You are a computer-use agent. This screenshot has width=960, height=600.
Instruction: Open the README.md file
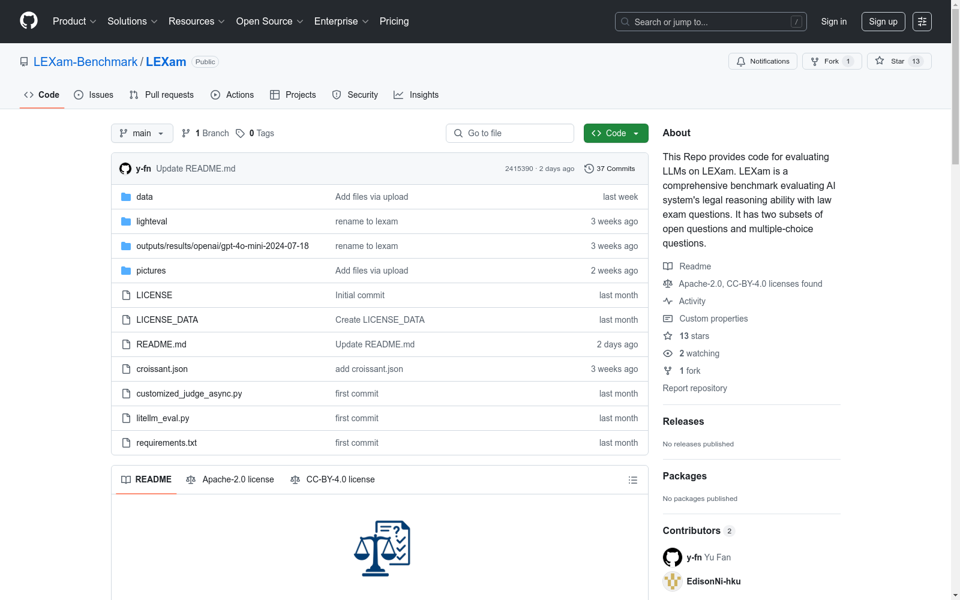tap(161, 344)
